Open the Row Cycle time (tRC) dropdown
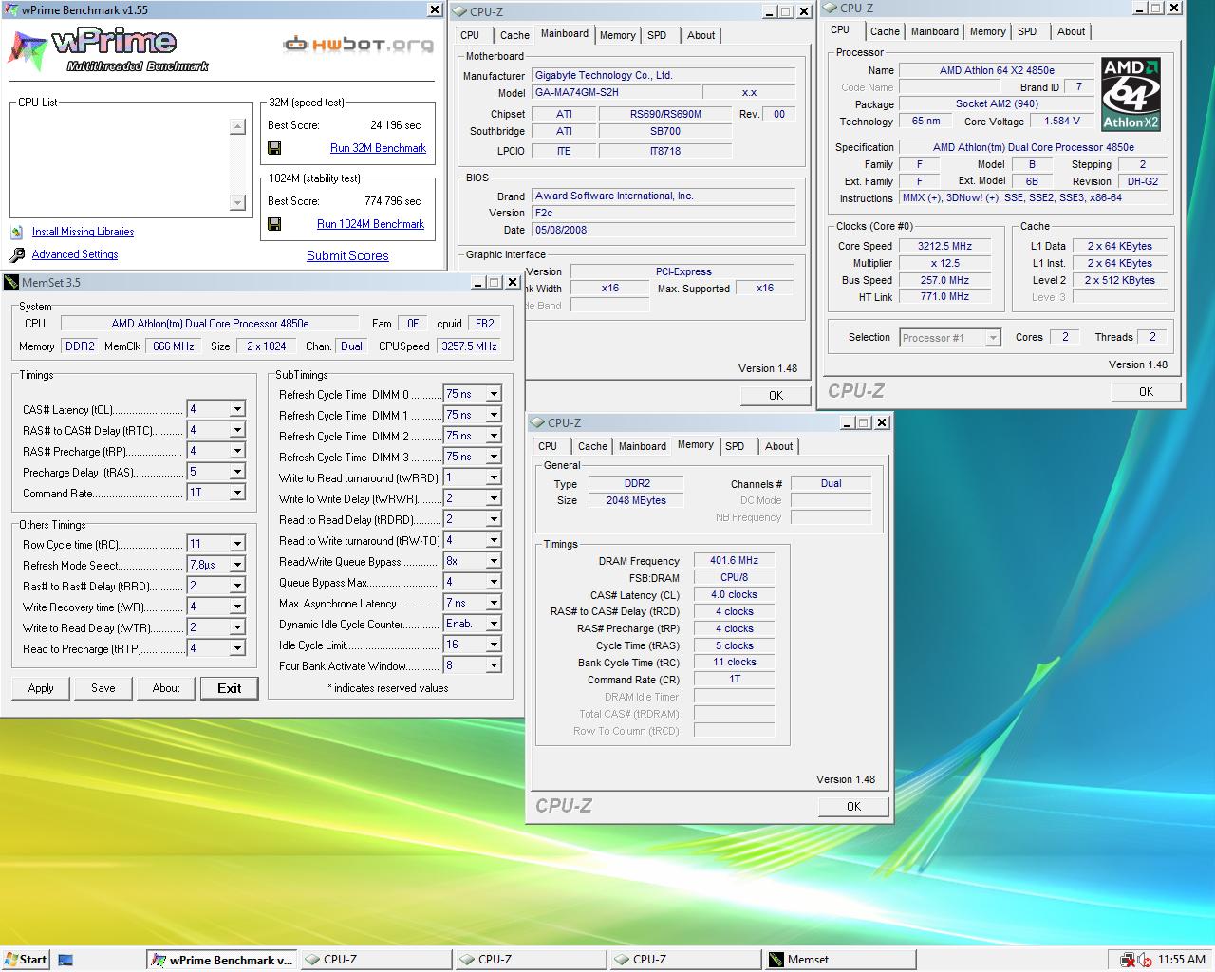Screen dimensions: 1215x972 click(x=237, y=544)
